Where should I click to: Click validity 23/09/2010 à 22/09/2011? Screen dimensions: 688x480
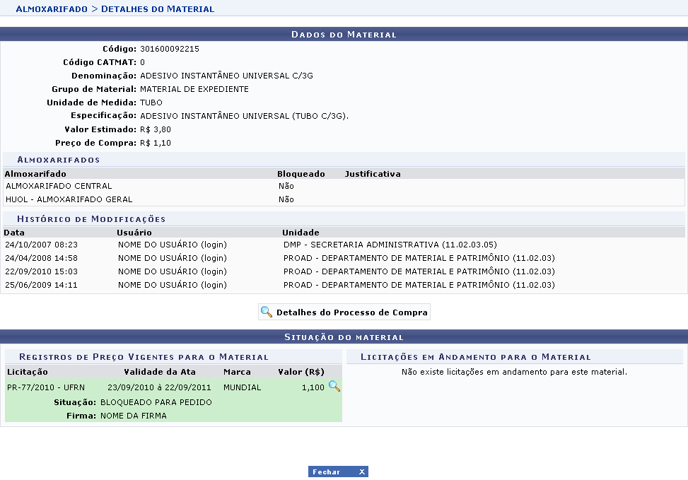tap(159, 387)
